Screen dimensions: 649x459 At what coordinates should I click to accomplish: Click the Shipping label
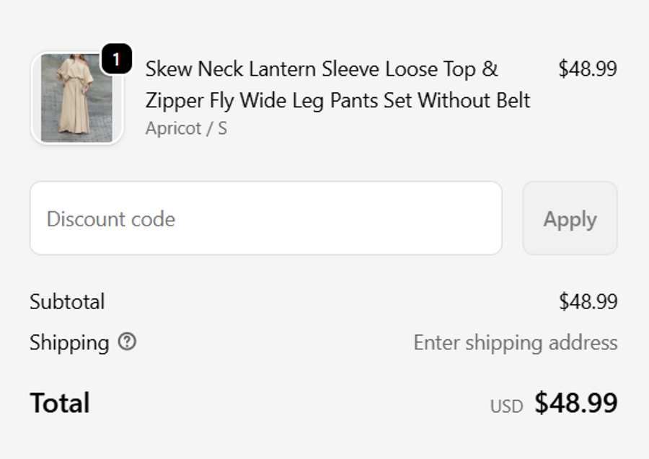(x=69, y=342)
